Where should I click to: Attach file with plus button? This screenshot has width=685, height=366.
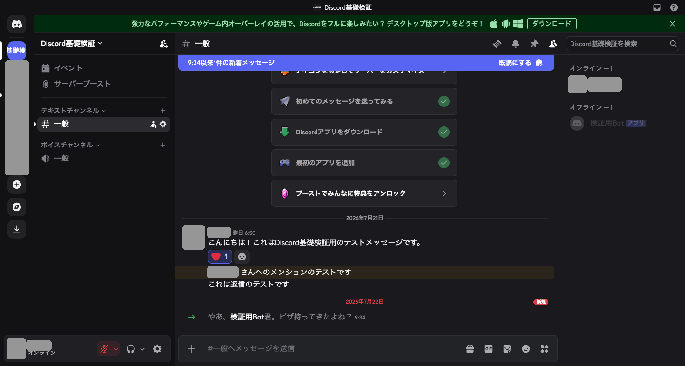191,349
